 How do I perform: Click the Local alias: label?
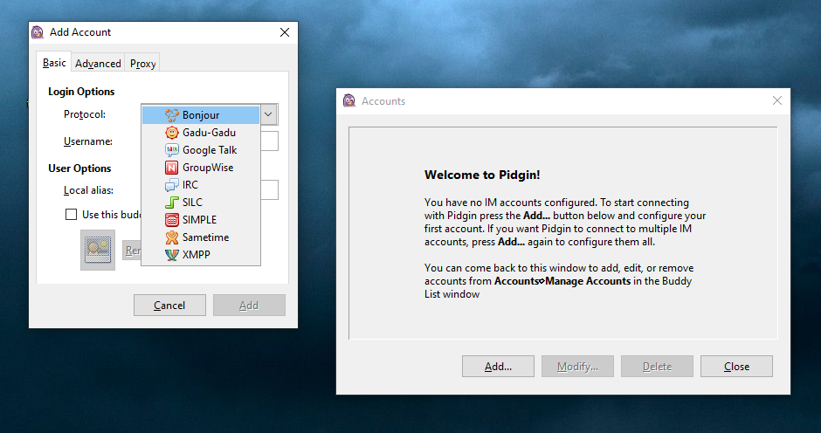88,190
